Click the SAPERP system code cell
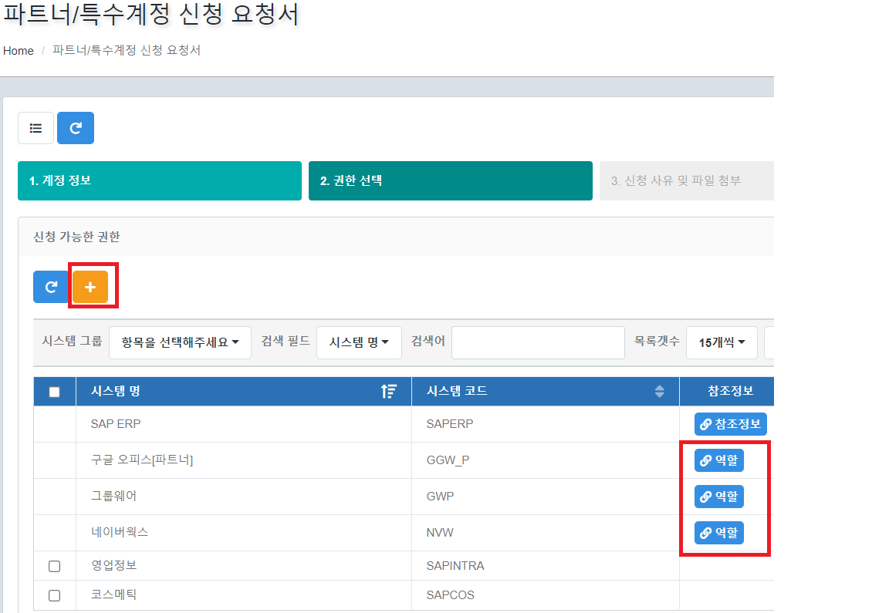Screen dimensions: 889x613 546,424
